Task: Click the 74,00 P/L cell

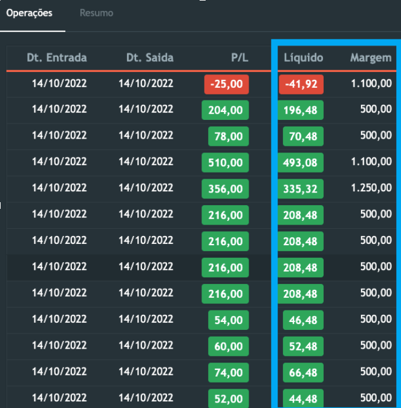Action: pos(229,373)
